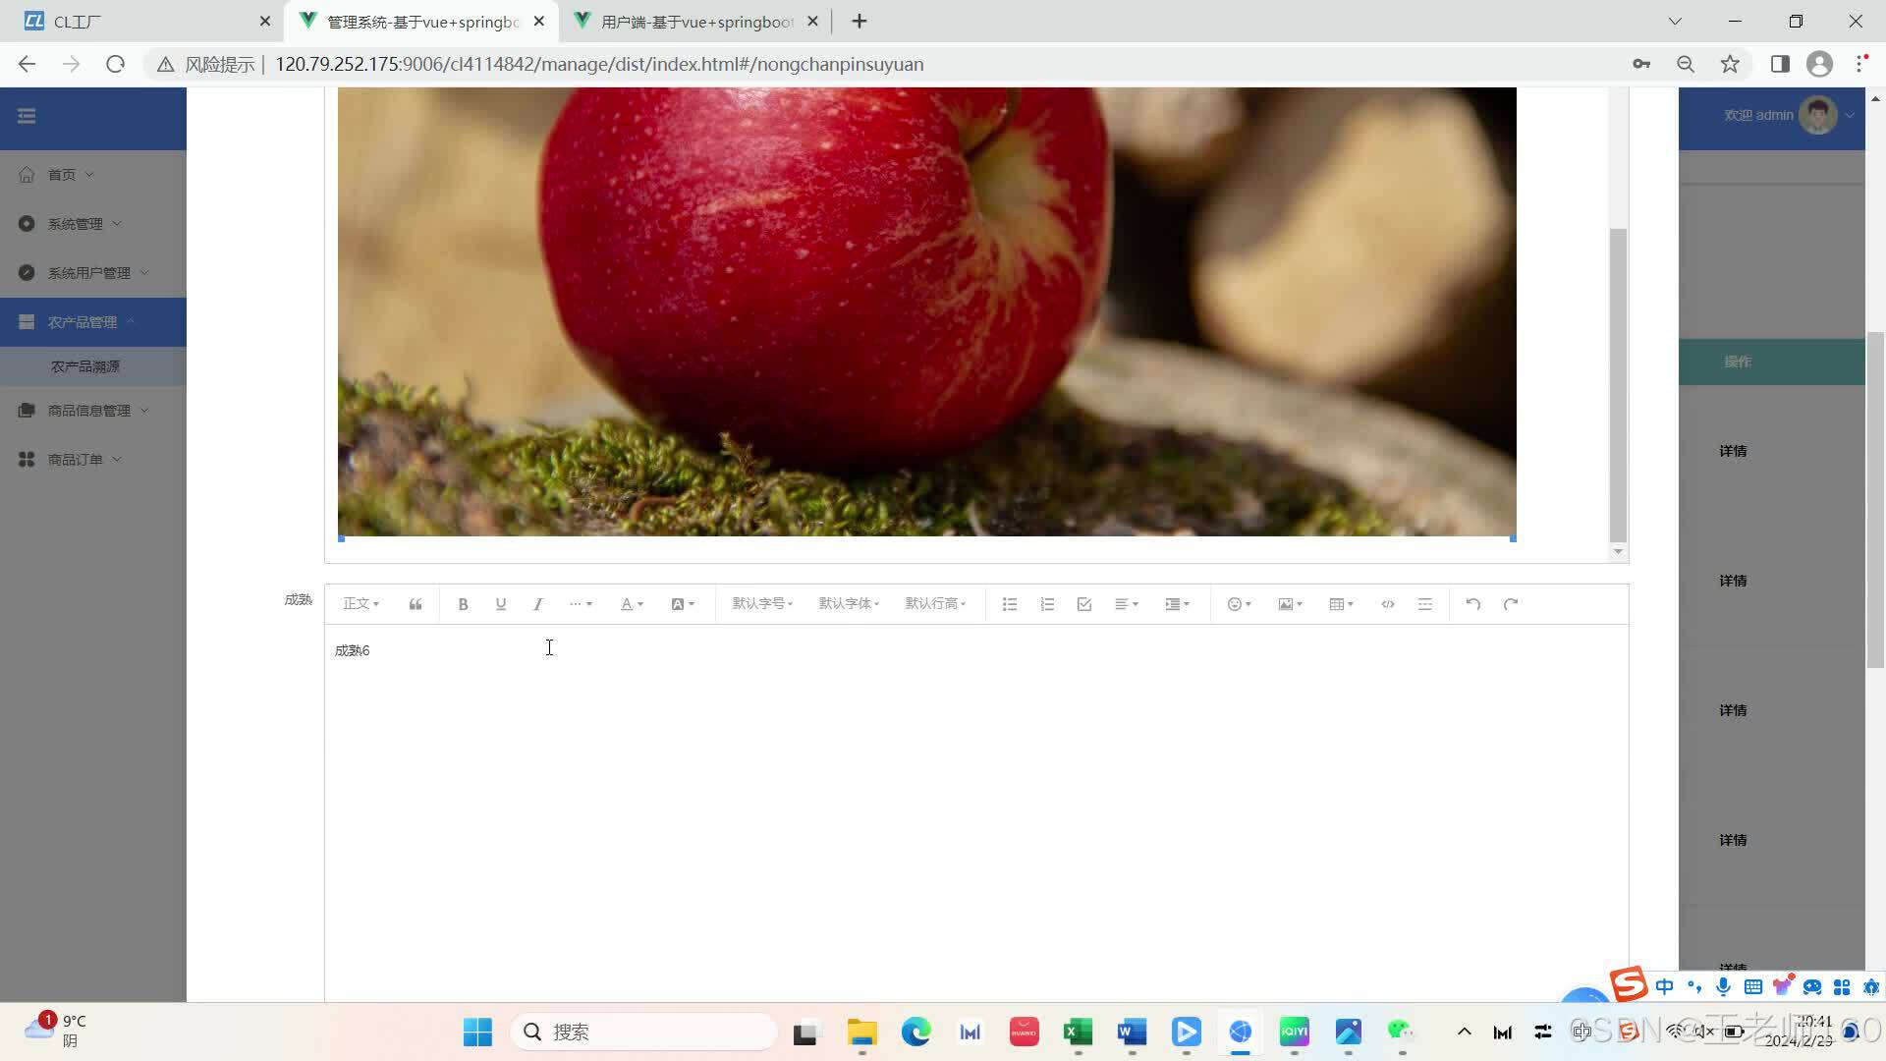The width and height of the screenshot is (1886, 1061).
Task: Open the 默认行高 line height dropdown
Action: 935,603
